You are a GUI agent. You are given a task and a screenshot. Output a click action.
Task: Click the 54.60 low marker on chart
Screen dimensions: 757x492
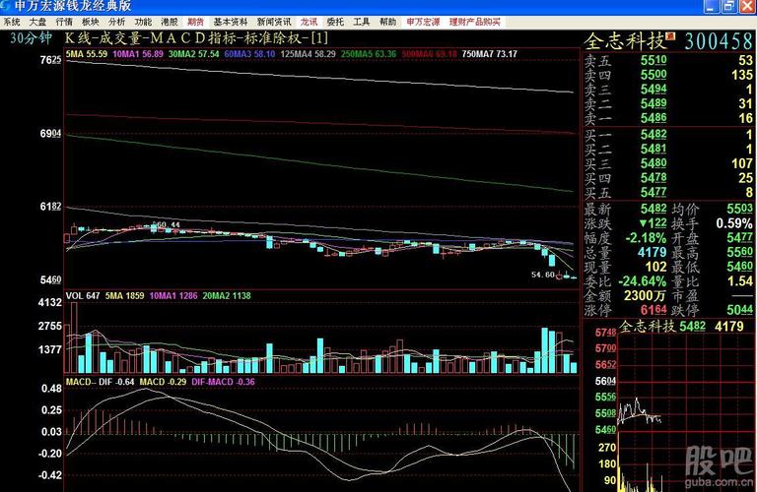[543, 275]
